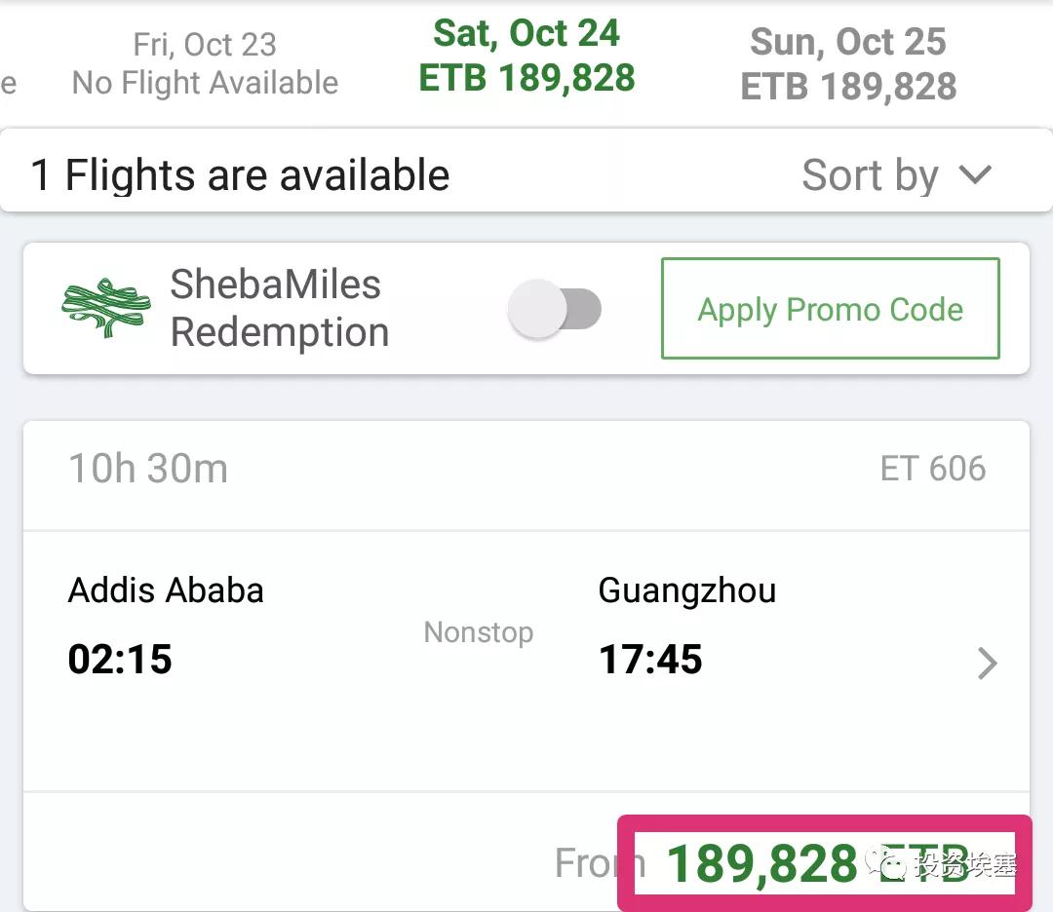Toggle the ShebaMiles Redemption switch
Viewport: 1053px width, 912px height.
pyautogui.click(x=555, y=310)
